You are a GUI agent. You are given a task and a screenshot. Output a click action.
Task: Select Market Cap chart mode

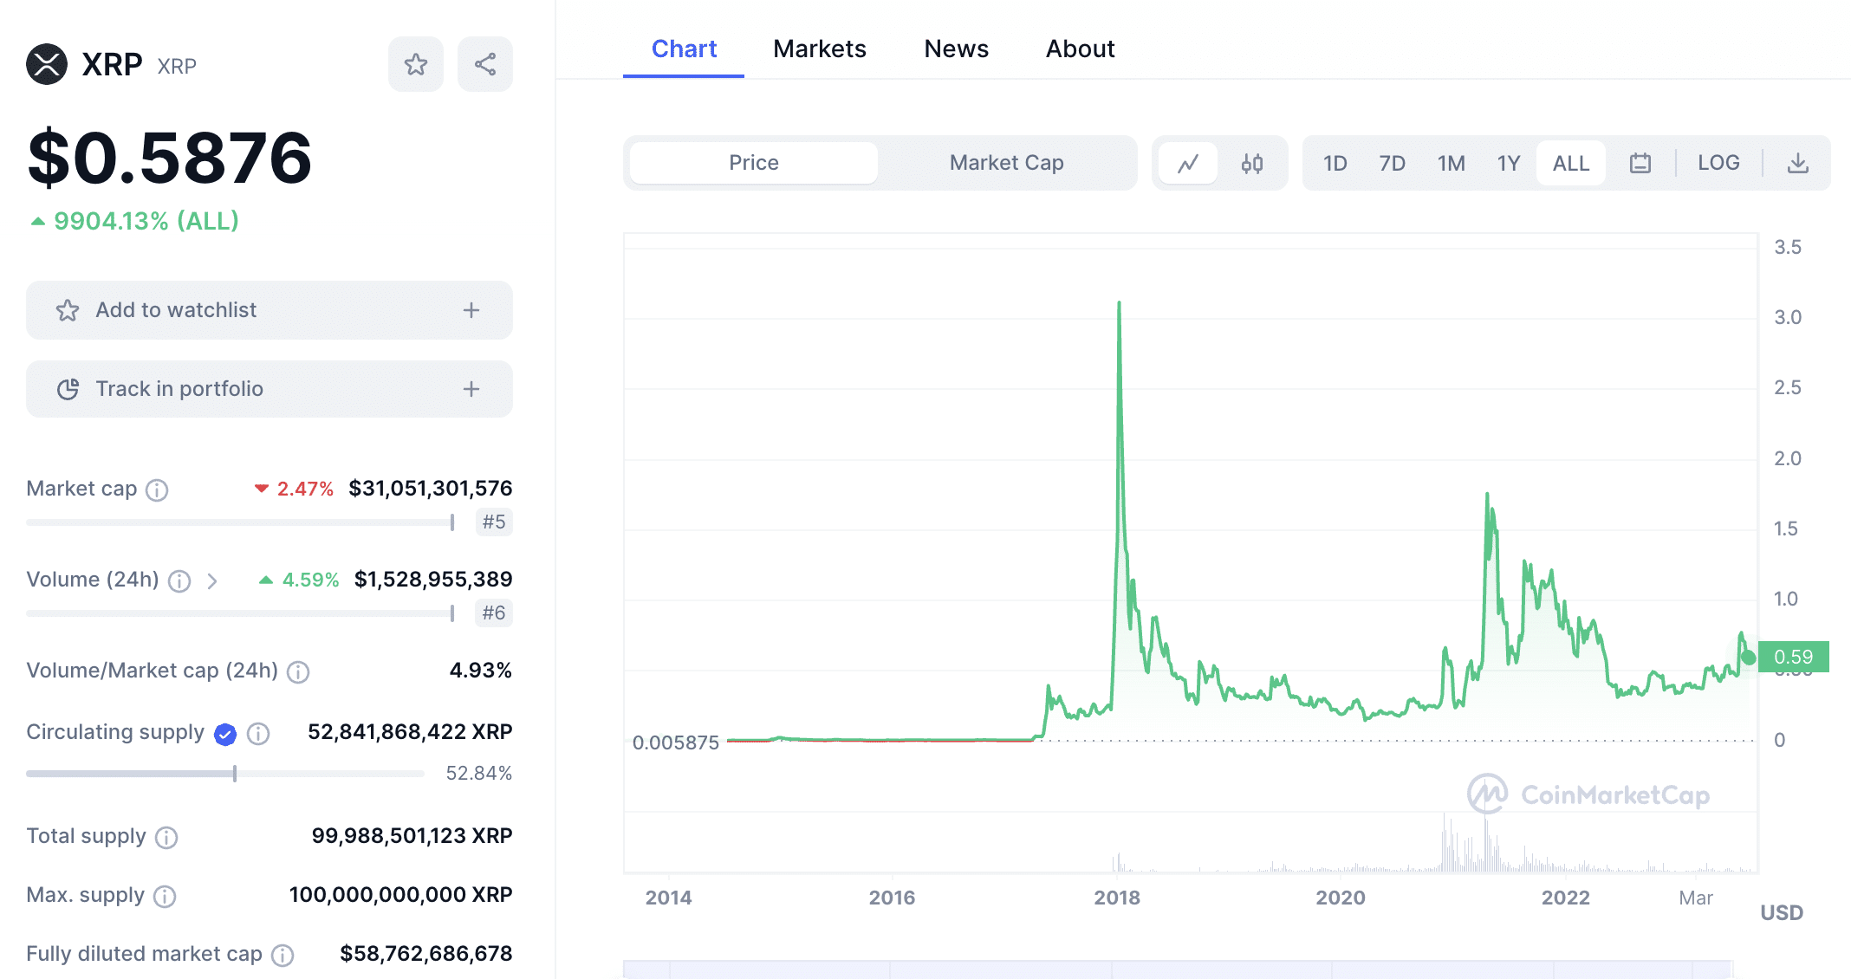pos(1006,163)
